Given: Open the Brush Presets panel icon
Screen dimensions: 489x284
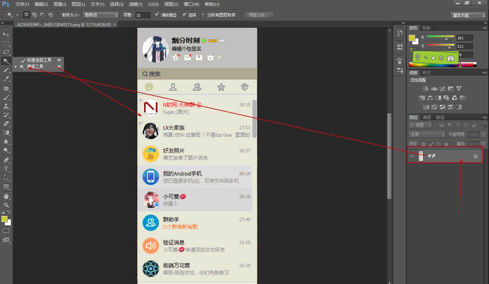Looking at the screenshot, I should [400, 70].
